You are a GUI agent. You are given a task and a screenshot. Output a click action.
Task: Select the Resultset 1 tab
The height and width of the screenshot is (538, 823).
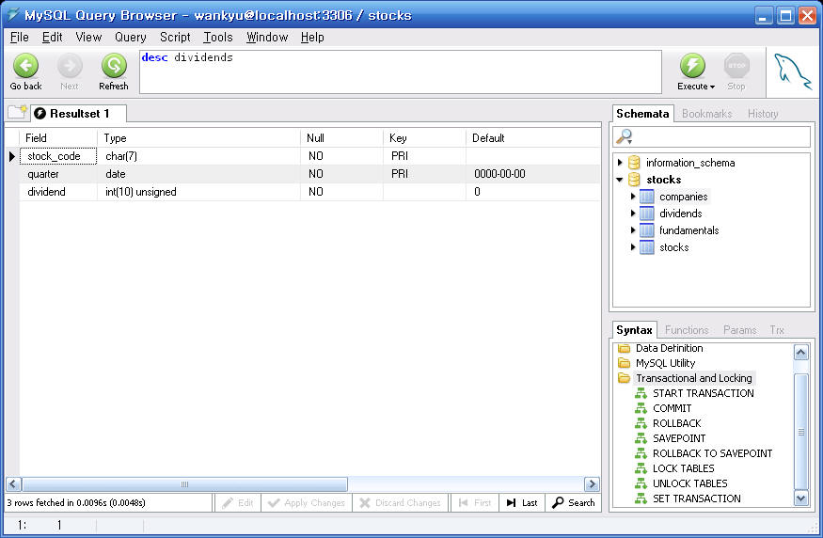point(79,114)
